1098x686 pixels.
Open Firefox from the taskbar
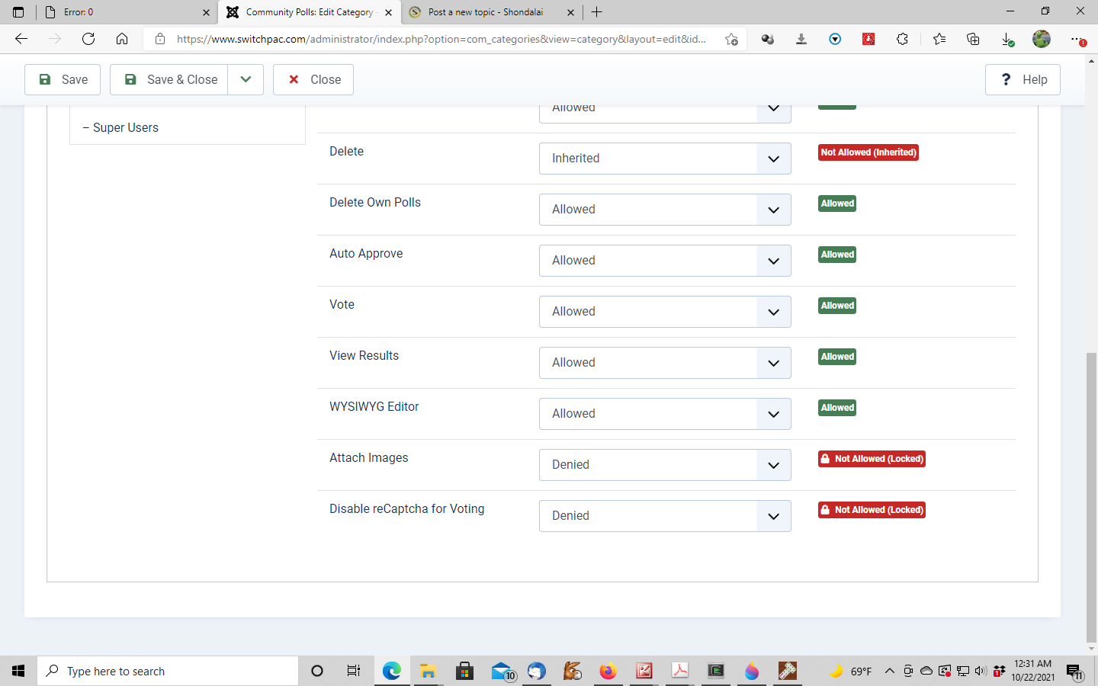[x=608, y=671]
